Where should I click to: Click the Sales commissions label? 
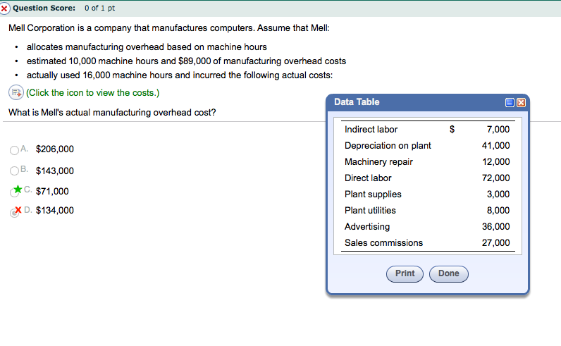[x=383, y=242]
